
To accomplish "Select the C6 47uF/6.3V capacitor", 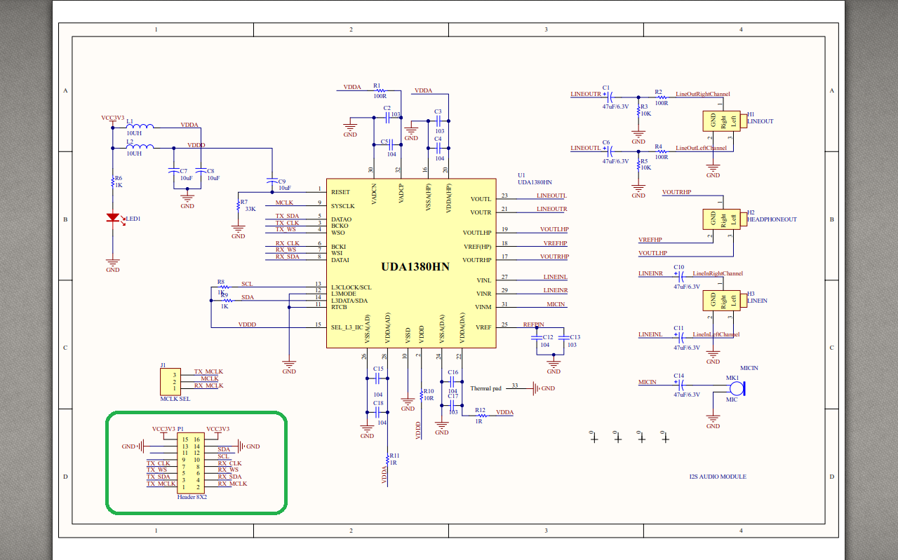I will (608, 151).
